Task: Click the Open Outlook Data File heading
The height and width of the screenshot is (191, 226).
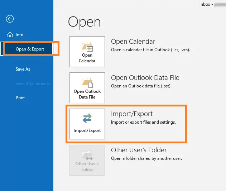Action: click(145, 78)
